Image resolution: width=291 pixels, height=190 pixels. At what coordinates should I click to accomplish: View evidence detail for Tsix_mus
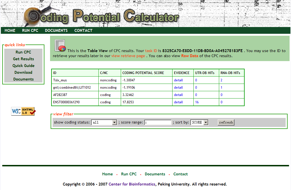178,80
